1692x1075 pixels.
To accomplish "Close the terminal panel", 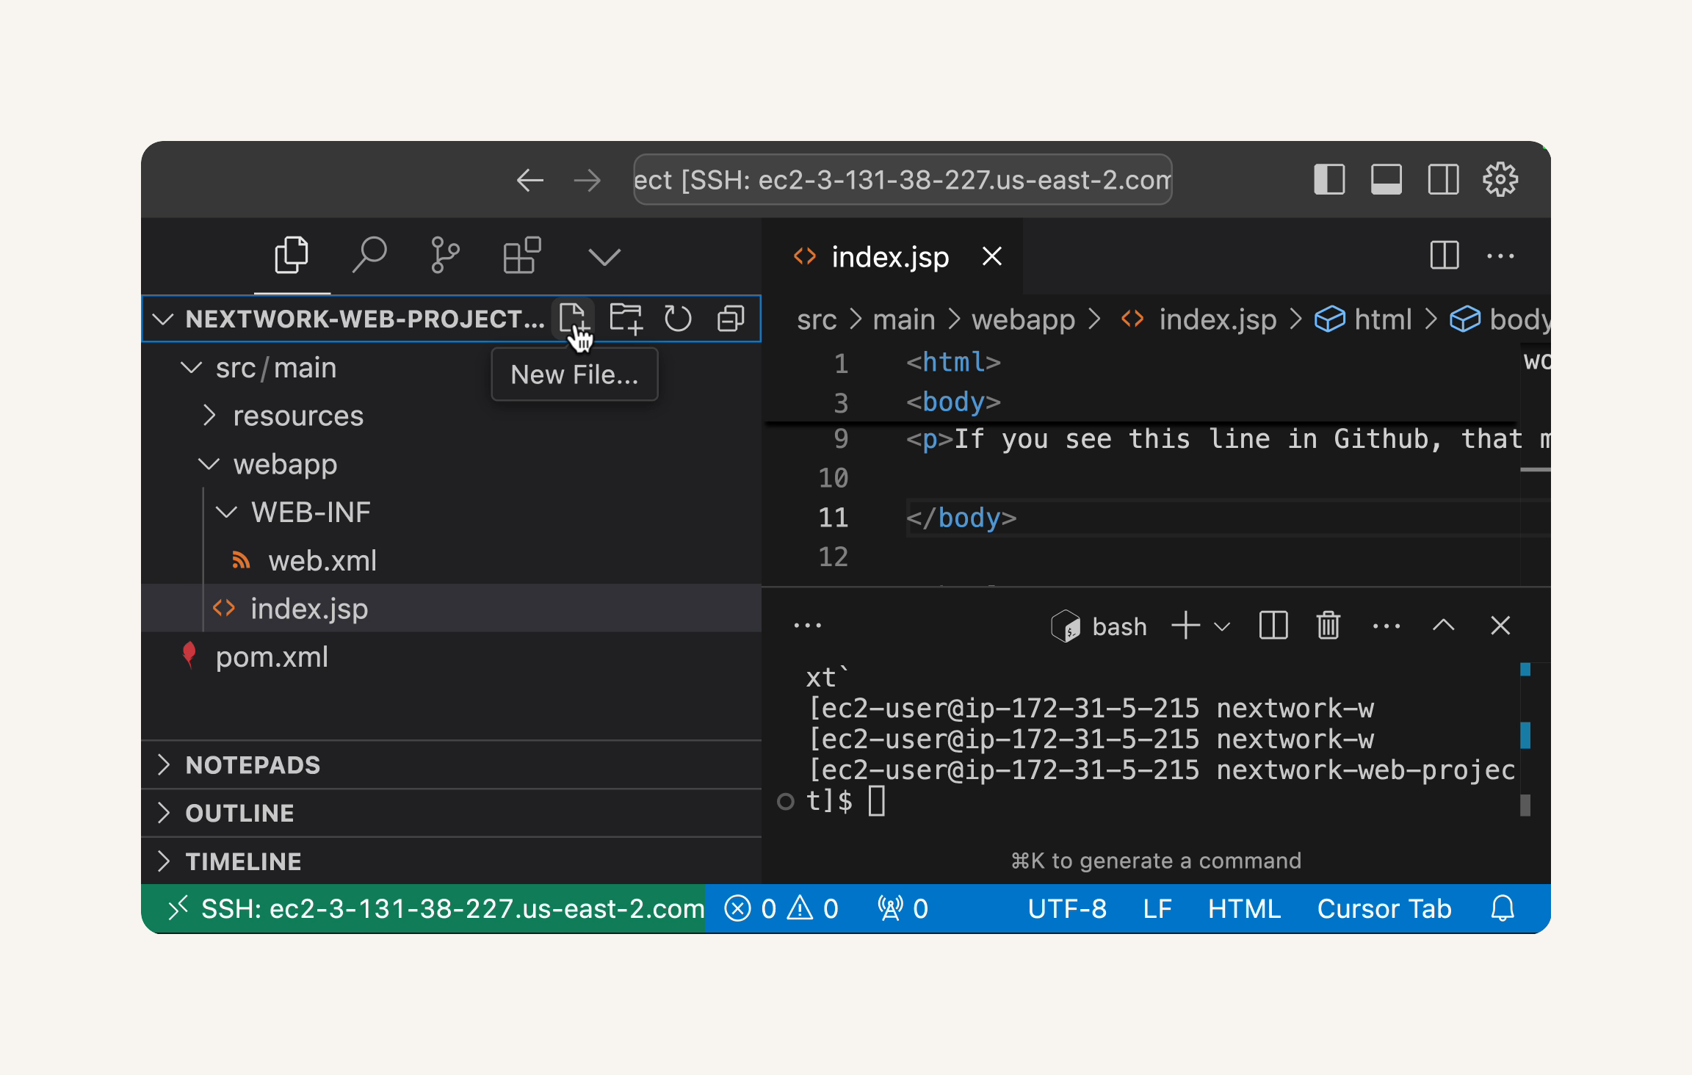I will 1500,626.
